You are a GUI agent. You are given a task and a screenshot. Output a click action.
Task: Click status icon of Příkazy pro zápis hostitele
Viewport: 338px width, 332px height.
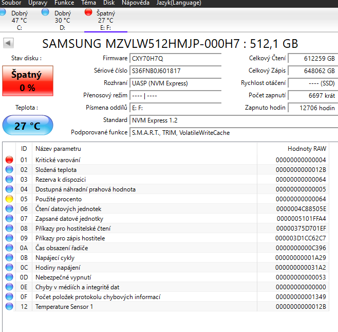click(x=9, y=238)
